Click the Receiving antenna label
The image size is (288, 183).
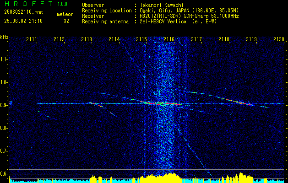(x=105, y=22)
